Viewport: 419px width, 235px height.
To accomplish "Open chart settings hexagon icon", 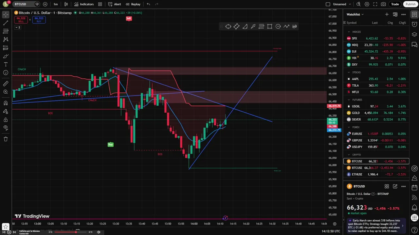I will (367, 4).
